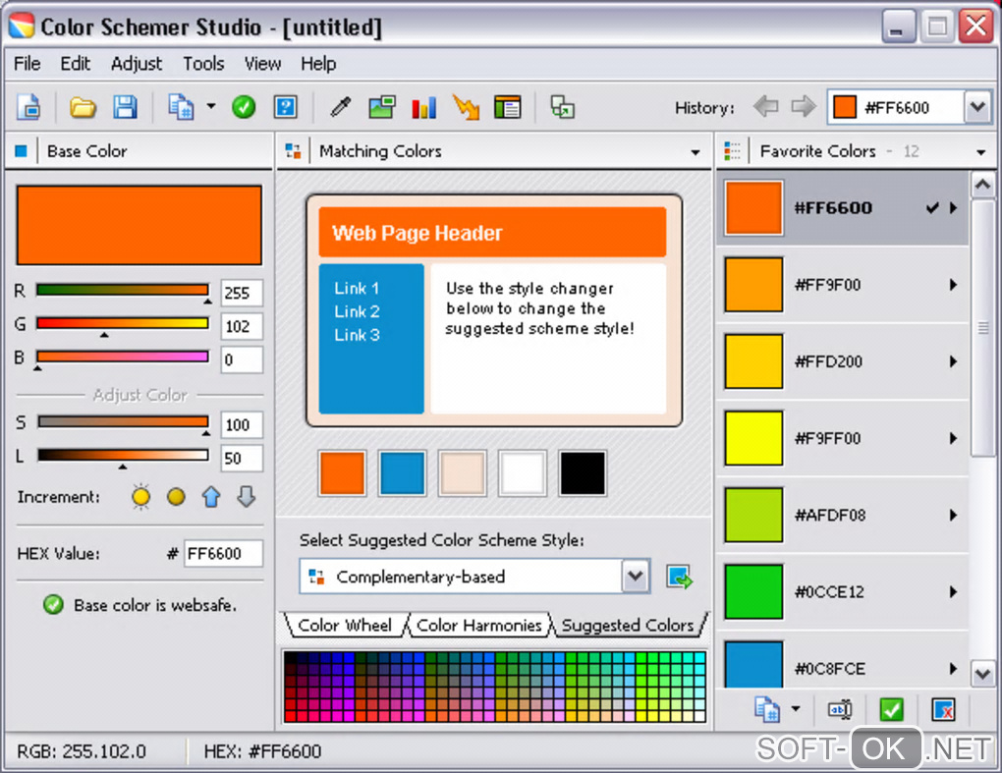Expand the Matching Colors panel menu arrow
This screenshot has height=773, width=1002.
click(x=696, y=152)
